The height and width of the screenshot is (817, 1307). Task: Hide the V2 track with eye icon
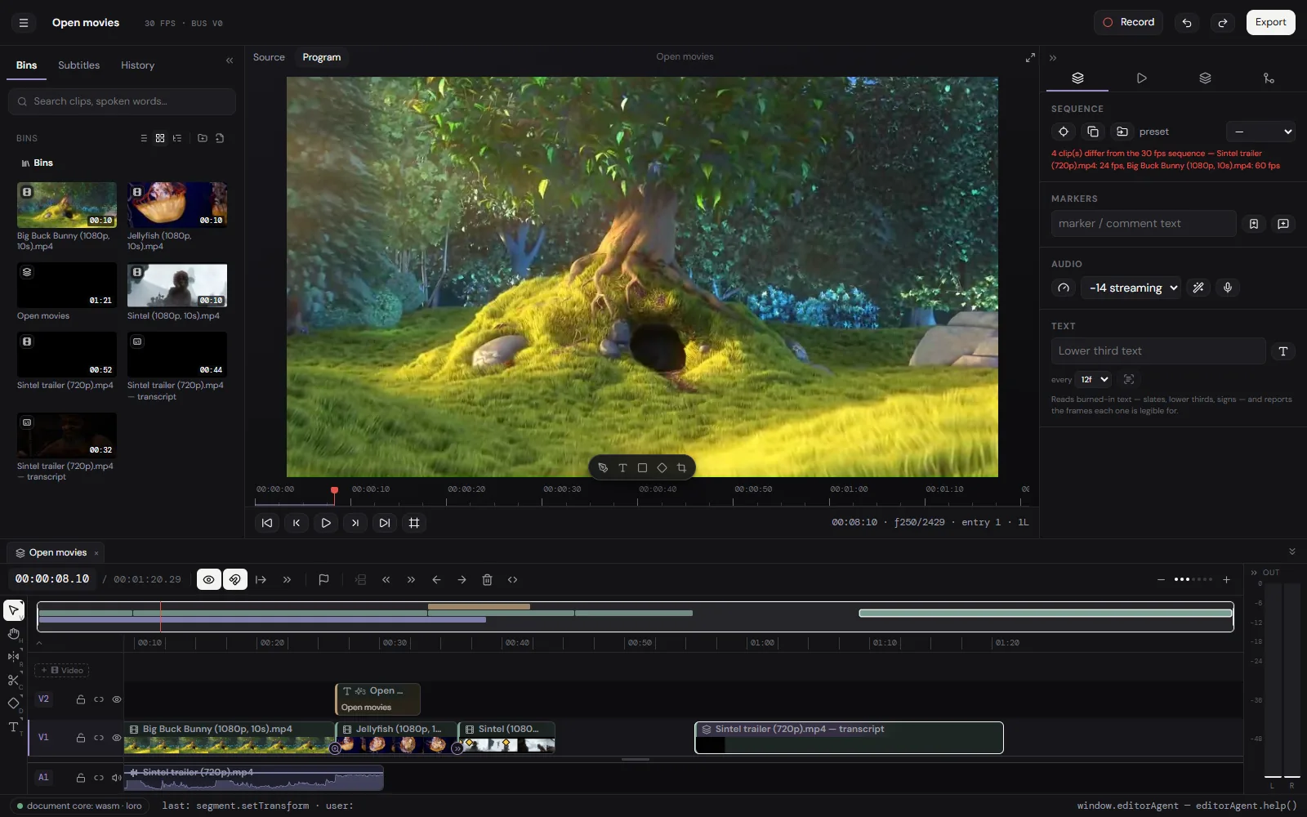[117, 699]
